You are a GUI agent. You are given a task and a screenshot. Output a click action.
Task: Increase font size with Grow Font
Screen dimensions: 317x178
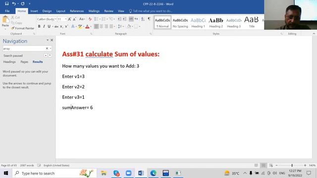pyautogui.click(x=69, y=19)
